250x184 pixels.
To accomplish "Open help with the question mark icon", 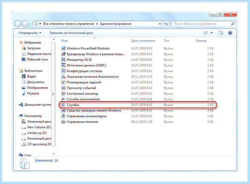I will click(230, 33).
